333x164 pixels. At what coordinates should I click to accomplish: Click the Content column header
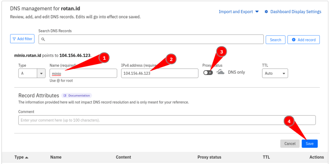click(x=124, y=157)
